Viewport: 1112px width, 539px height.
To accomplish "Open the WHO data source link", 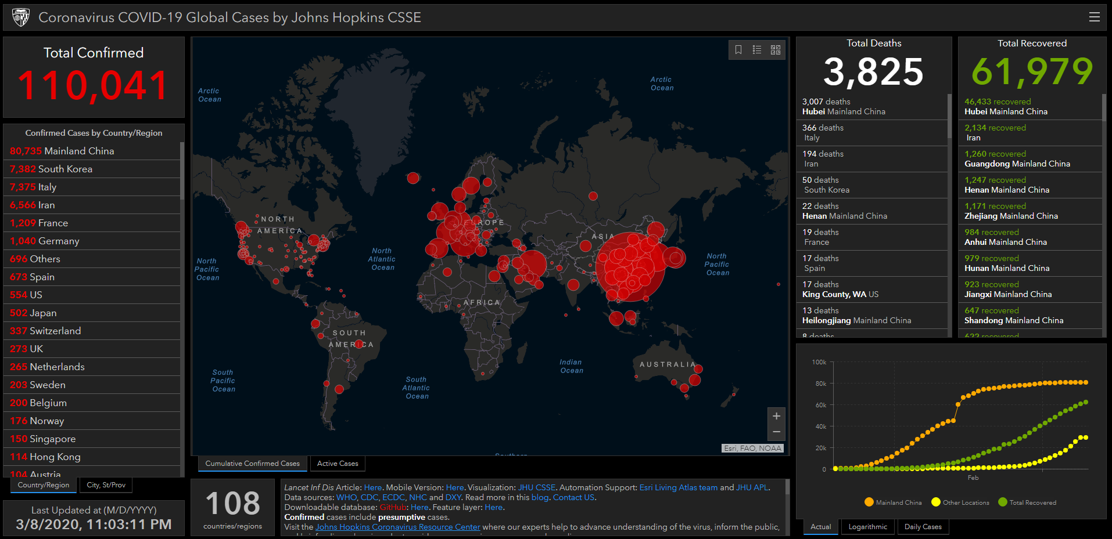I will [x=346, y=497].
